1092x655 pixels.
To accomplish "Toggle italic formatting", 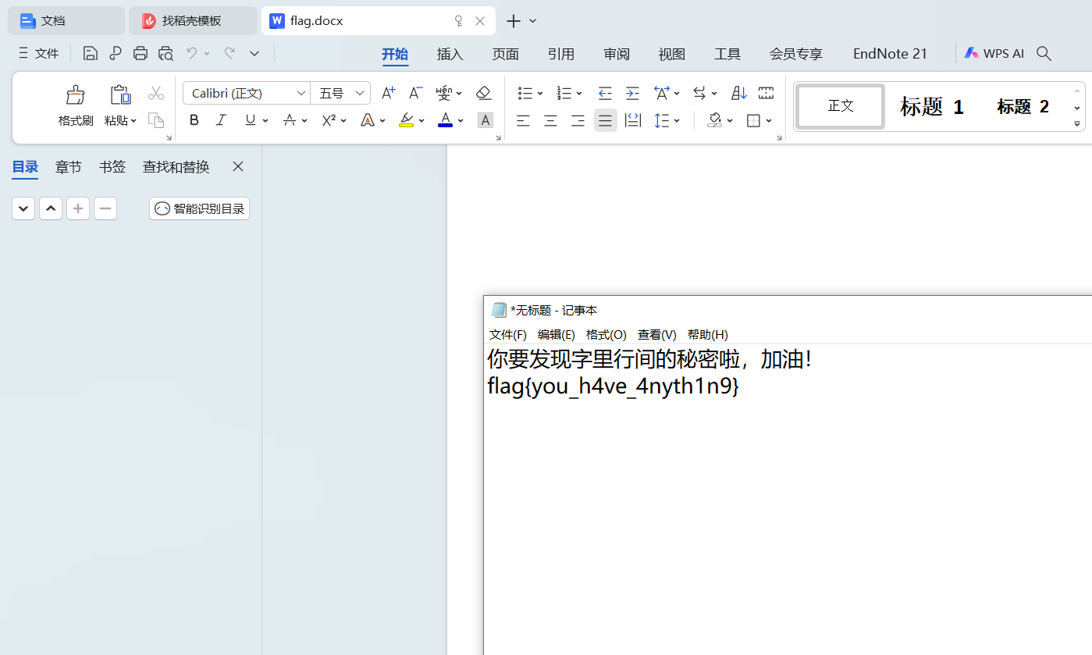I will click(222, 120).
